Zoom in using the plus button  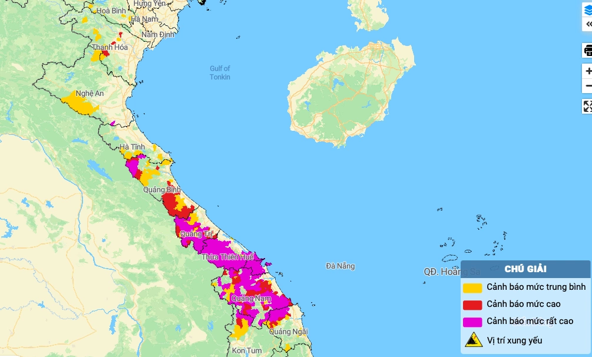pyautogui.click(x=588, y=71)
